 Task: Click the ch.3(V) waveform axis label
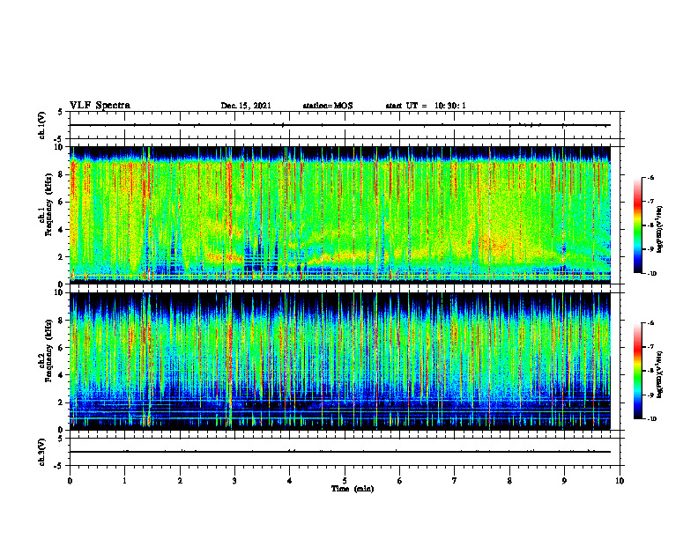coord(42,453)
